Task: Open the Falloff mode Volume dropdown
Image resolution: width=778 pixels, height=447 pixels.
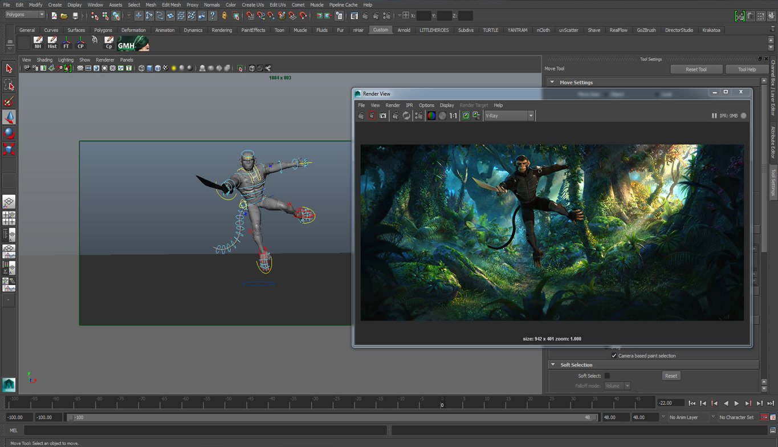Action: (x=617, y=386)
